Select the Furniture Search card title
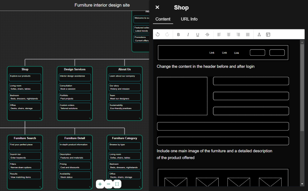This screenshot has width=308, height=191. tap(25, 138)
